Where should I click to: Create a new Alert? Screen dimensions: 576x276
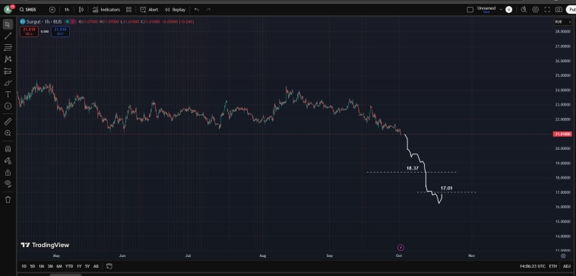click(x=149, y=10)
